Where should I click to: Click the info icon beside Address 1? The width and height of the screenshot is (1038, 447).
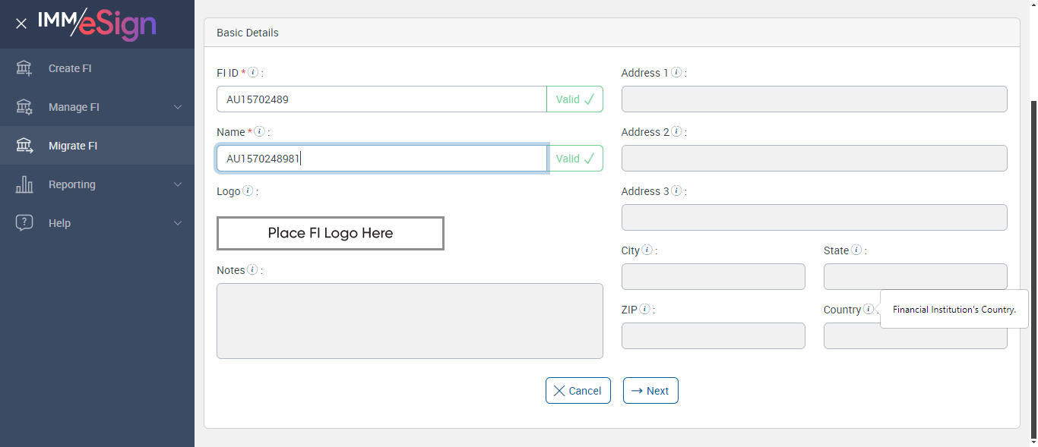(676, 73)
